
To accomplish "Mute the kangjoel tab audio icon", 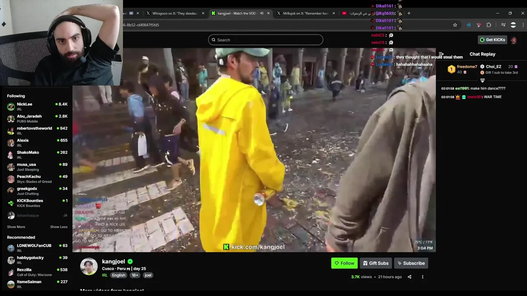I will pos(261,13).
